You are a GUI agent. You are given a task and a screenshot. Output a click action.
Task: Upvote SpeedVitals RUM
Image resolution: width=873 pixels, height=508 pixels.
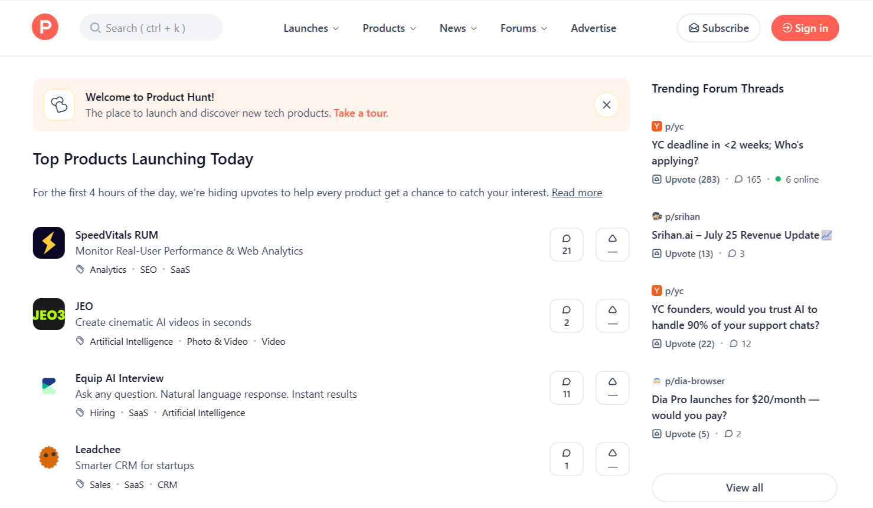[613, 245]
